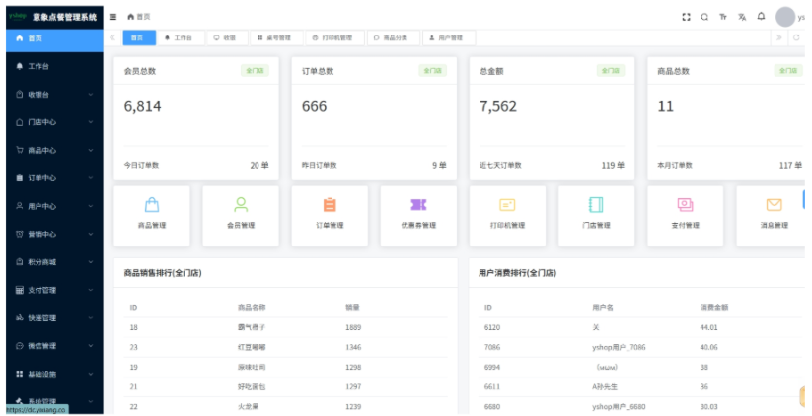The width and height of the screenshot is (812, 416).
Task: Toggle the hamburger sidebar collapse icon
Action: (113, 17)
